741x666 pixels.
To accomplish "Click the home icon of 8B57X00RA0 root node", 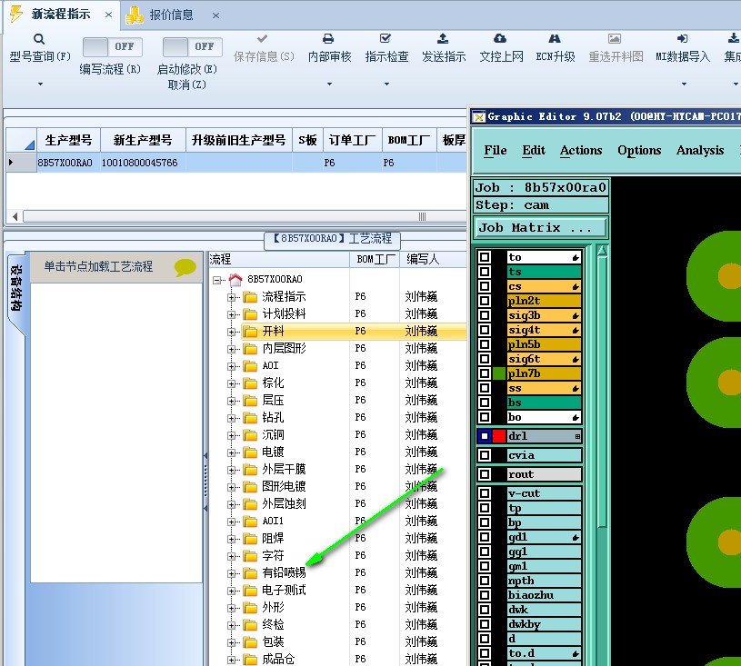I will [235, 279].
